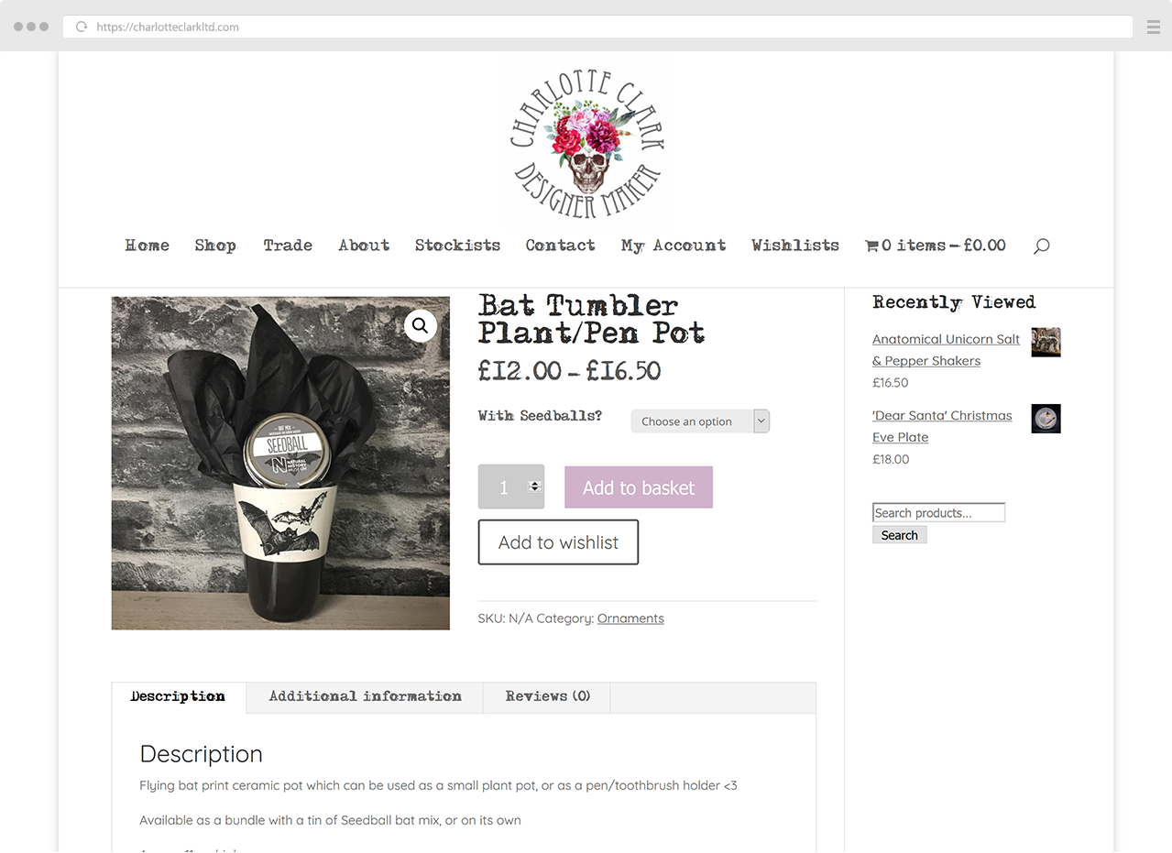Adjust the quantity stepper arrows

[535, 487]
